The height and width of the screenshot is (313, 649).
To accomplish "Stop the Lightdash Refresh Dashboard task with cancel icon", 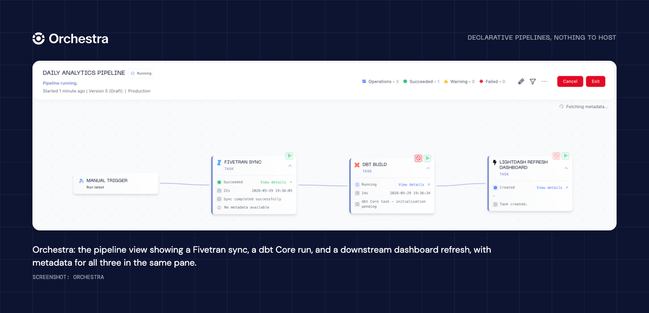I will [557, 155].
